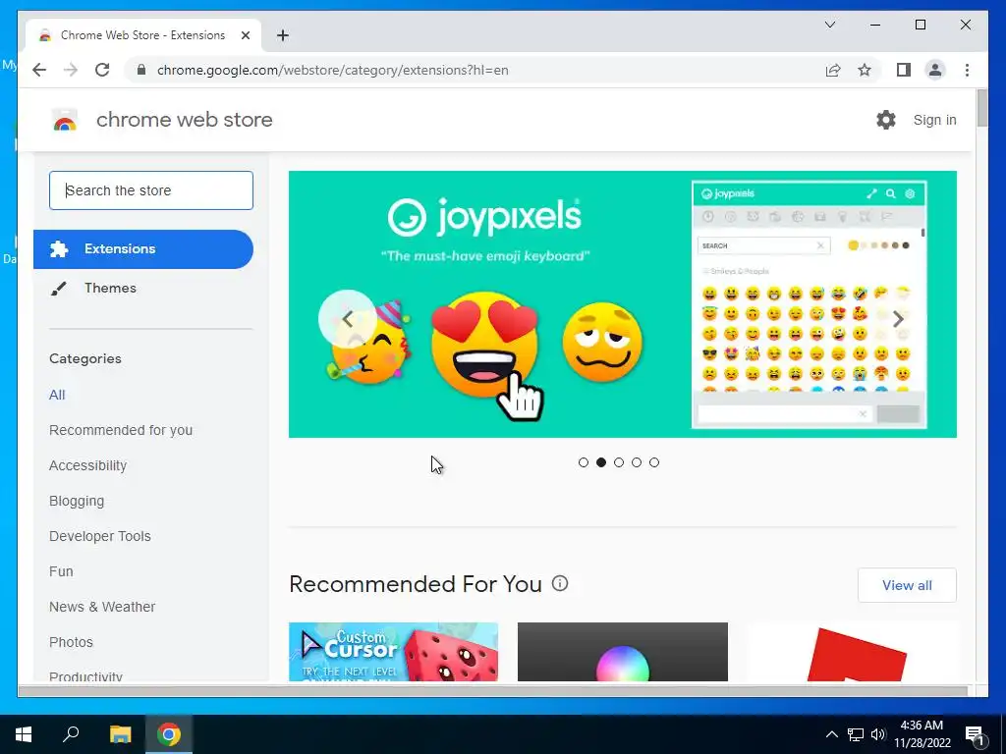Select the fourth carousel dot
The width and height of the screenshot is (1006, 754).
point(637,462)
